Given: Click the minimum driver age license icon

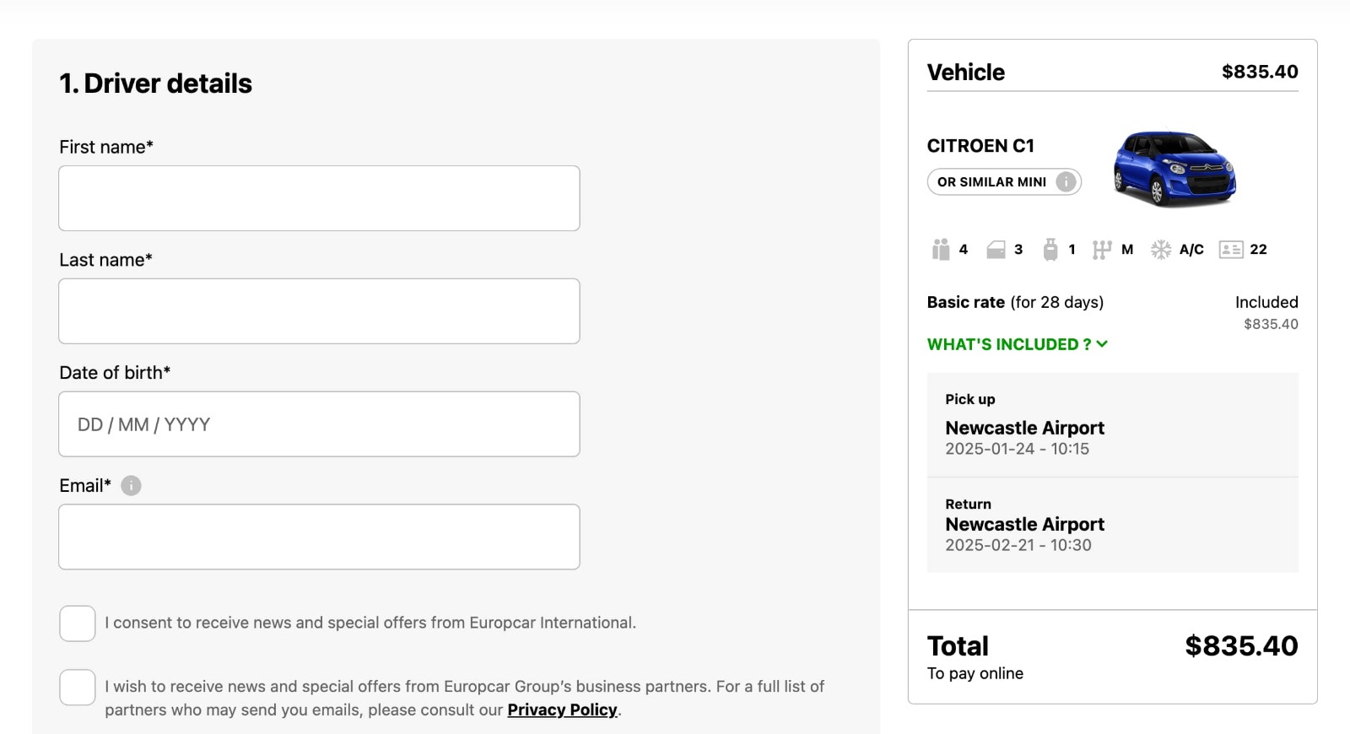Looking at the screenshot, I should point(1231,250).
